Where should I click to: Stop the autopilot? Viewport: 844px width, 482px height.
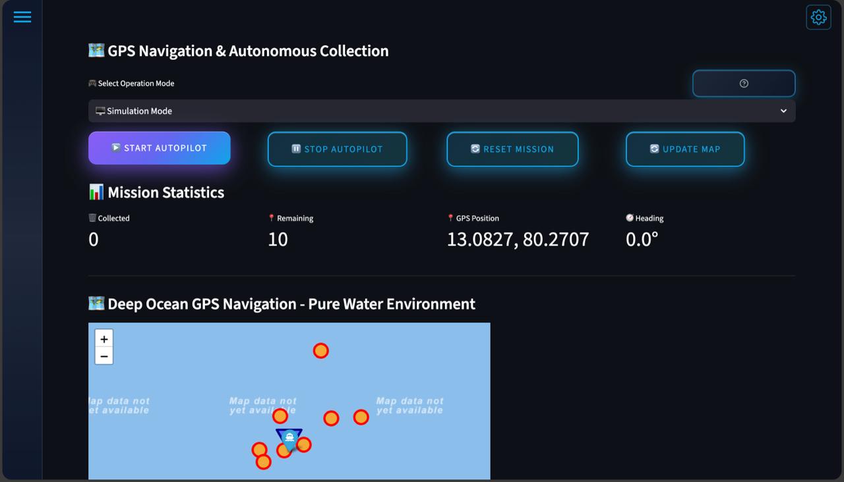coord(337,149)
